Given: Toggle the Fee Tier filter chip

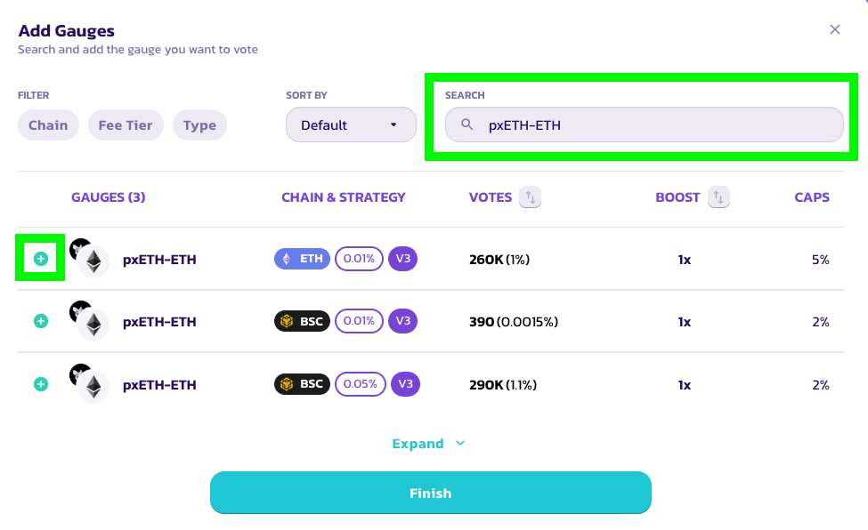Looking at the screenshot, I should (x=126, y=125).
